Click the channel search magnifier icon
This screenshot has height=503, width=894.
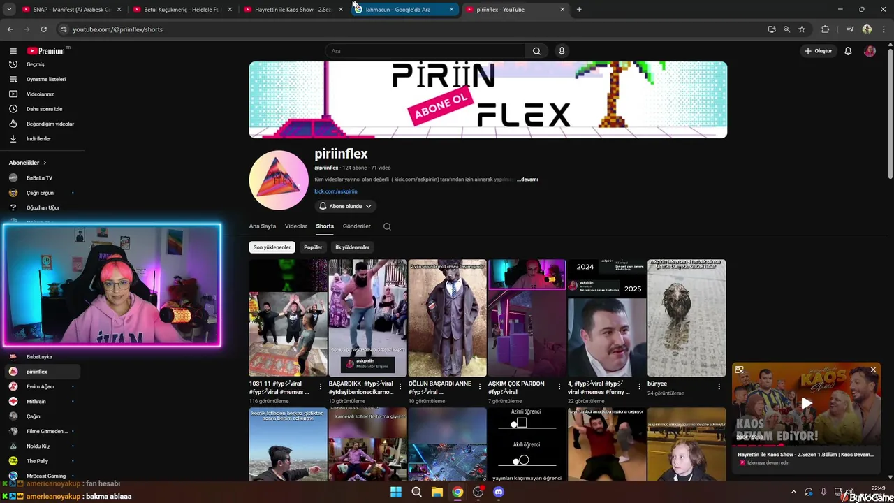(387, 226)
